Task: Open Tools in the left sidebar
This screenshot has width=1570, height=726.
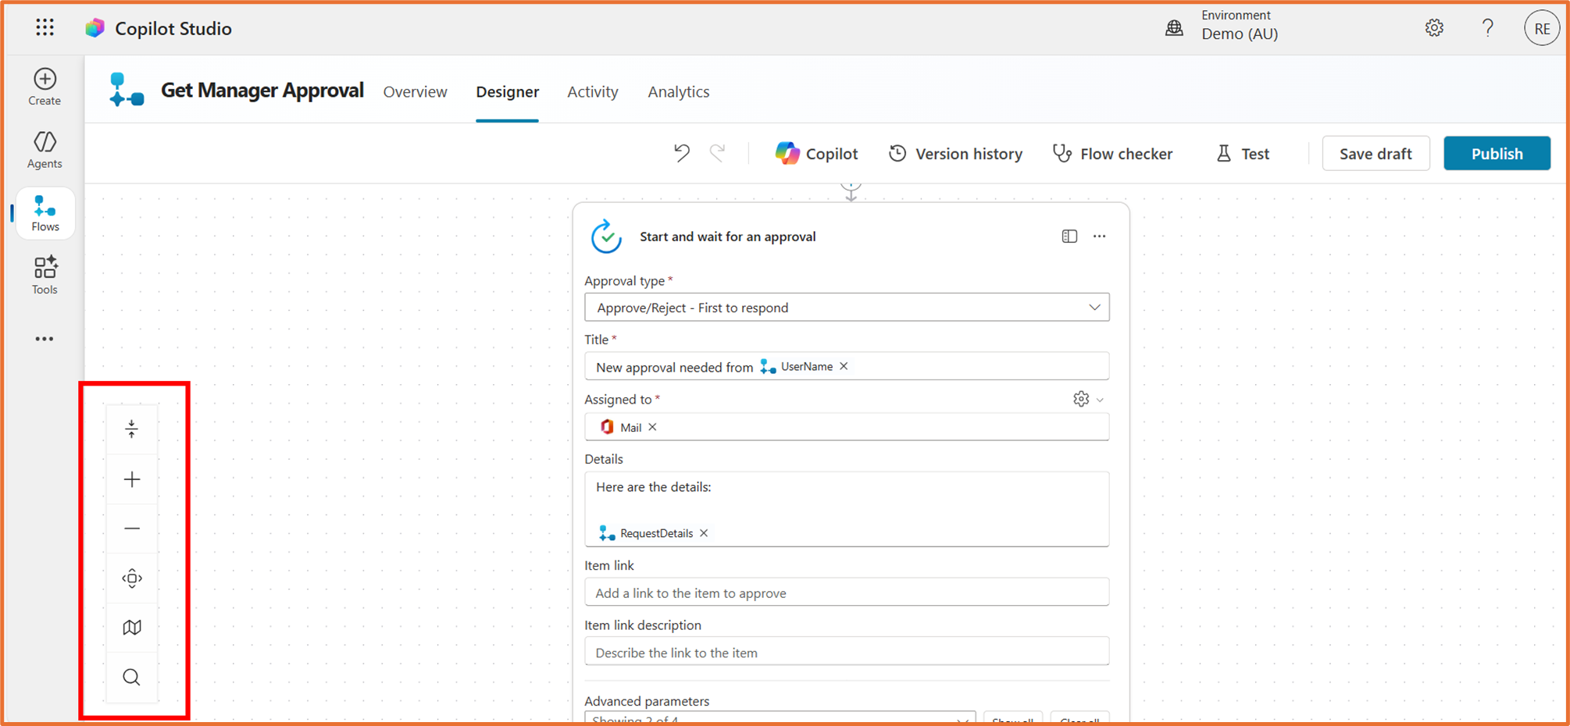Action: tap(45, 276)
